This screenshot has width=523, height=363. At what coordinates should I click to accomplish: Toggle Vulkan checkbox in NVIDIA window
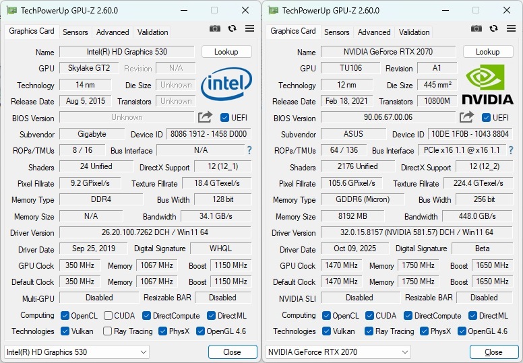tap(326, 331)
